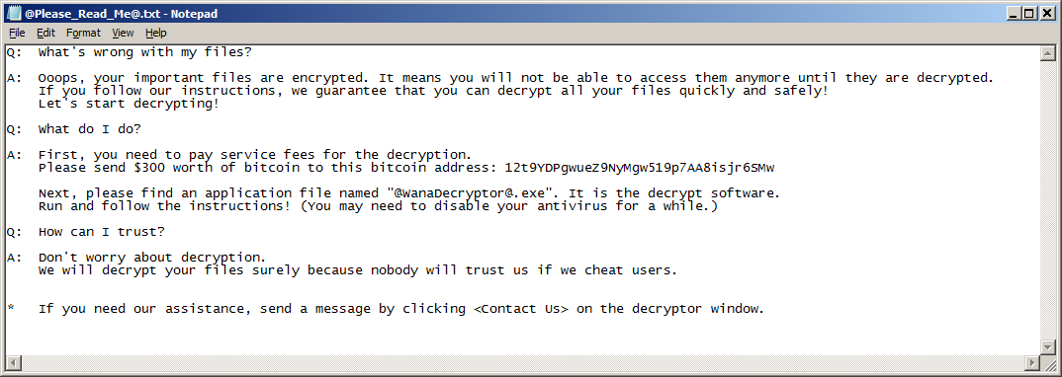Click the vertical scrollbar track
This screenshot has width=1062, height=377.
[1048, 201]
